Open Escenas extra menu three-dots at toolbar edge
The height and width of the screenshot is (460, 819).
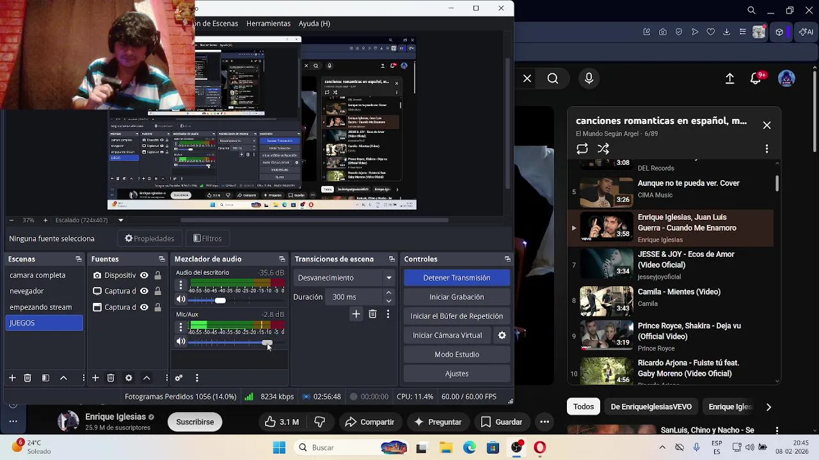tap(83, 378)
